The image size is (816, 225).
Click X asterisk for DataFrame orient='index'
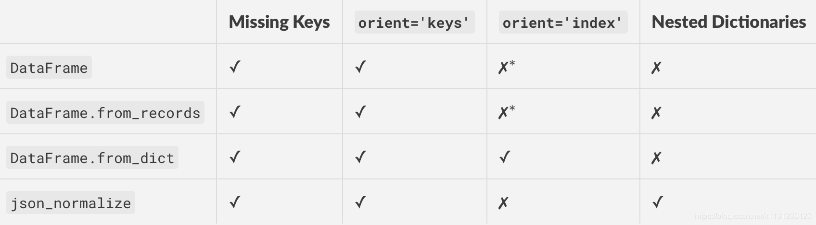[x=507, y=67]
